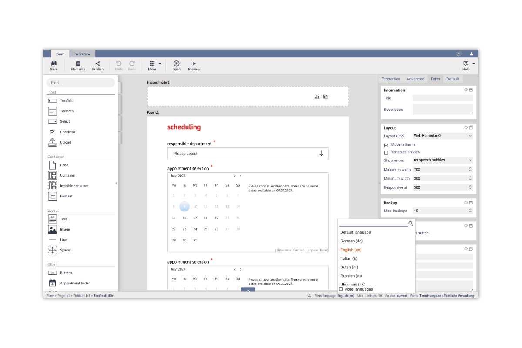Select the Buttons element icon
Viewport: 522px width, 348px height.
pyautogui.click(x=52, y=273)
